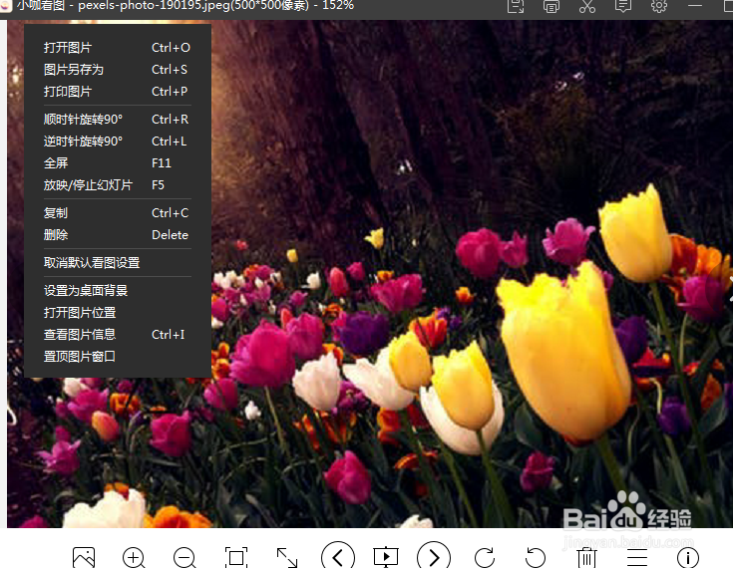The image size is (733, 568).
Task: Rotate image counterclockwise using bottom toolbar icon
Action: (535, 557)
